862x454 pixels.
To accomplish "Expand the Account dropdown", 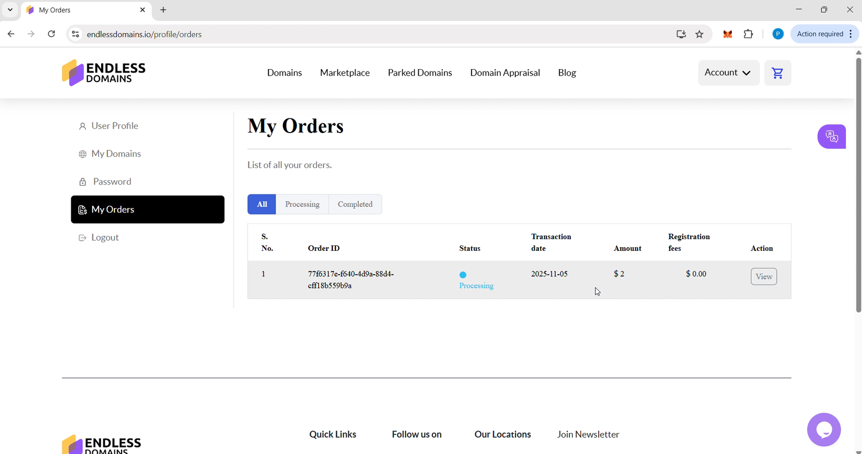I will (728, 73).
